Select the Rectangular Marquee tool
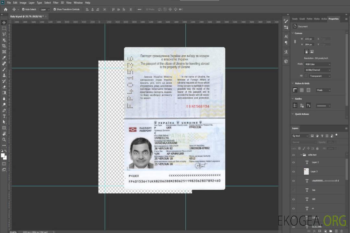 pos(4,28)
